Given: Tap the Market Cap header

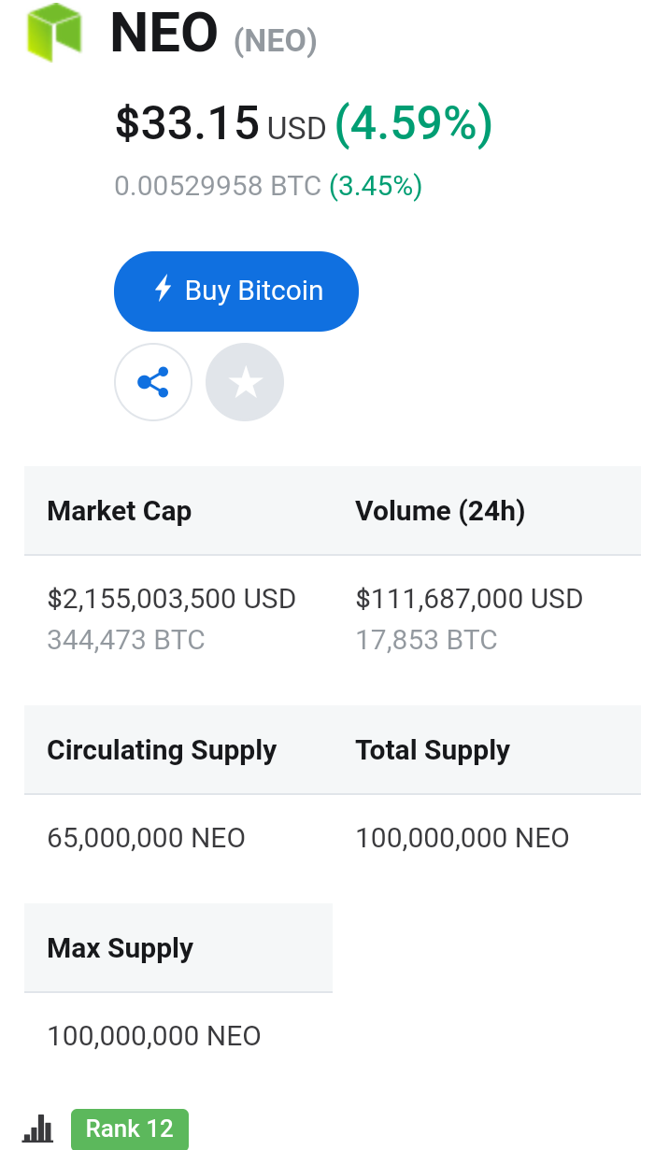Looking at the screenshot, I should [x=120, y=511].
